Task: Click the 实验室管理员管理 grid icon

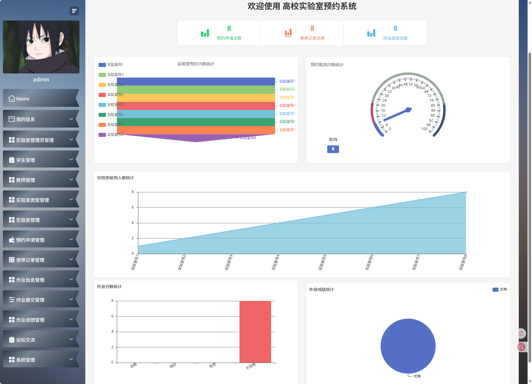Action: pos(12,140)
